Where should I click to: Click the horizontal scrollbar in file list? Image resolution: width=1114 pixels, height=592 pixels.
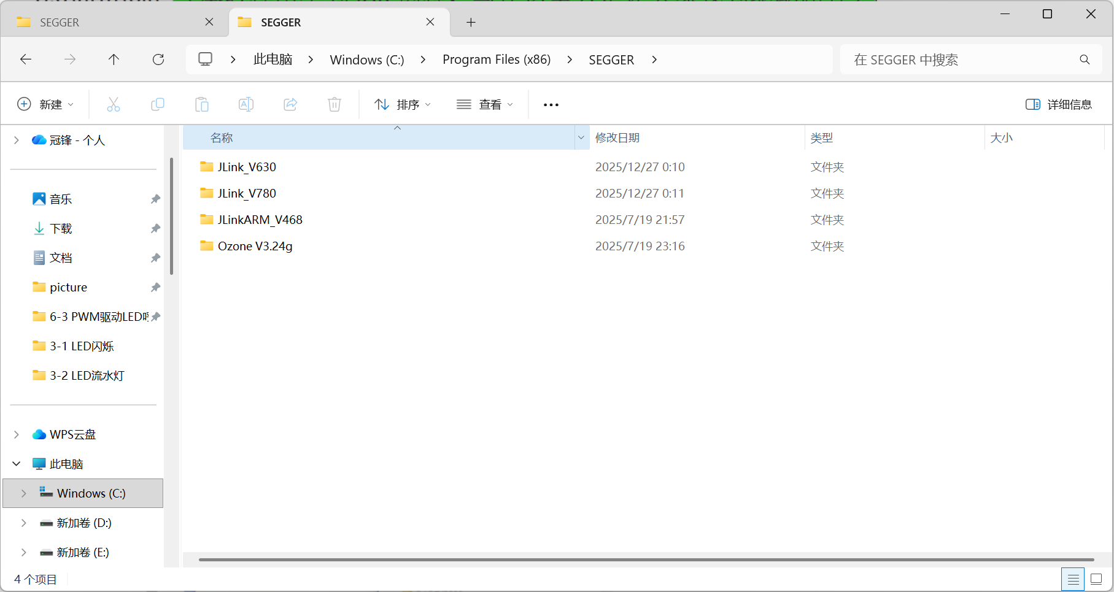coord(646,559)
